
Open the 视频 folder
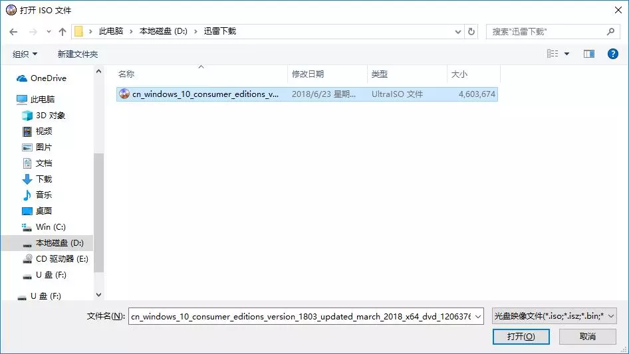point(44,132)
